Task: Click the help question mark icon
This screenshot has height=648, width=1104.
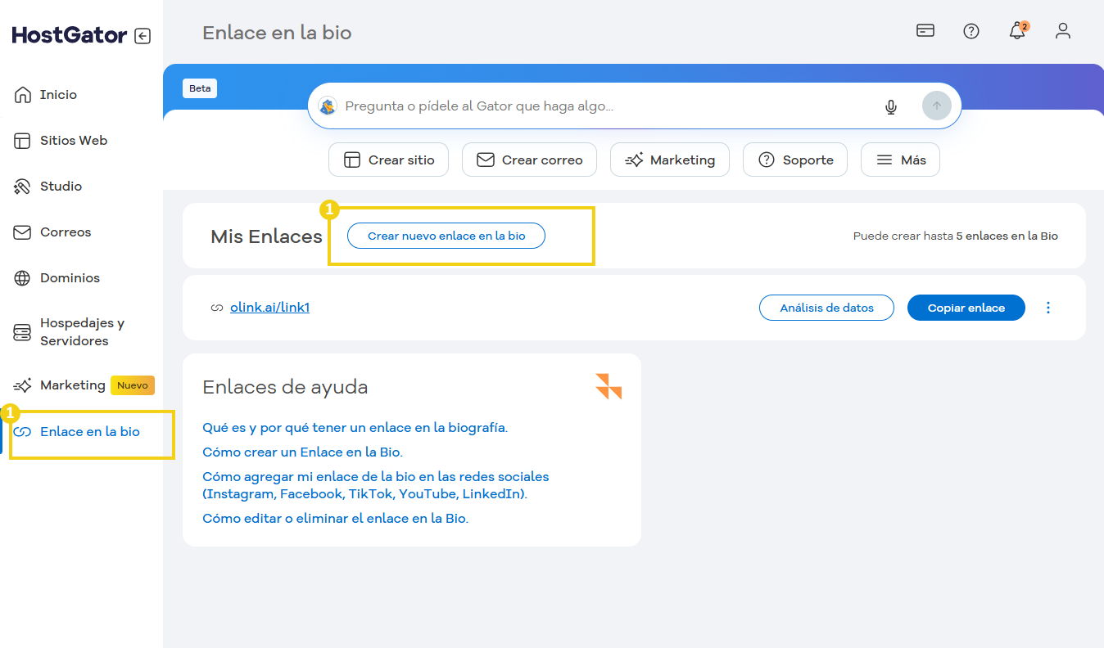Action: pos(971,31)
